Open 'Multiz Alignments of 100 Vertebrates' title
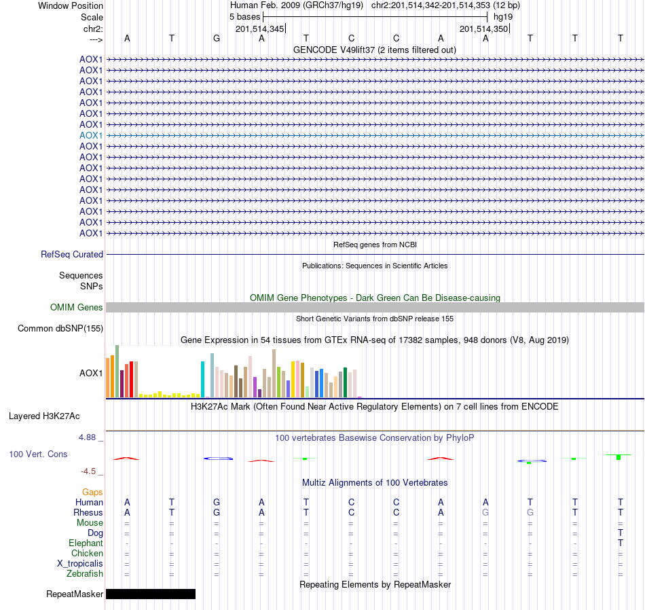Viewport: 645px width, 610px height. 375,482
